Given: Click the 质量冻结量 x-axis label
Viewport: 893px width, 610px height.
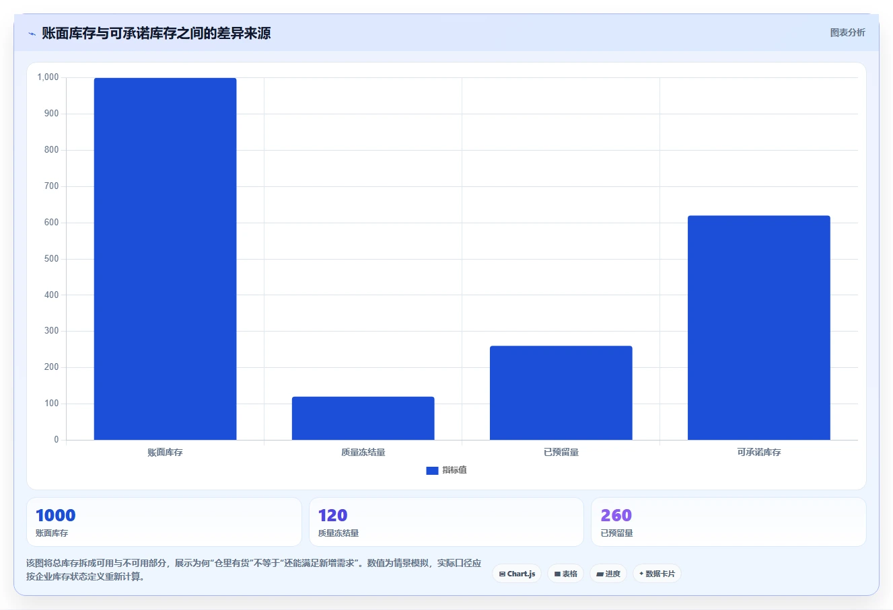Looking at the screenshot, I should [363, 452].
